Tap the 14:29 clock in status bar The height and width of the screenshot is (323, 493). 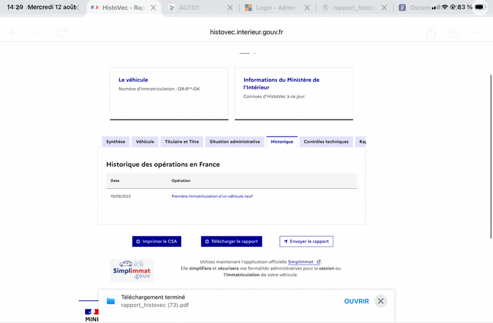pyautogui.click(x=15, y=7)
